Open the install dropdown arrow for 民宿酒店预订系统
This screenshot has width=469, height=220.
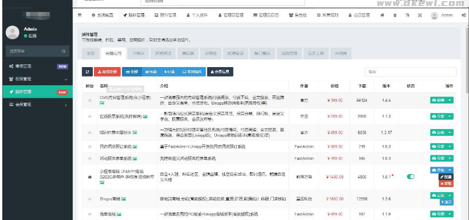(450, 147)
